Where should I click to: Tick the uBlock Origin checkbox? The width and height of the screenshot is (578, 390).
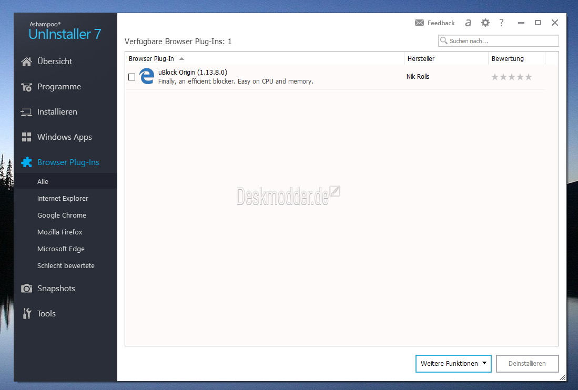coord(131,77)
